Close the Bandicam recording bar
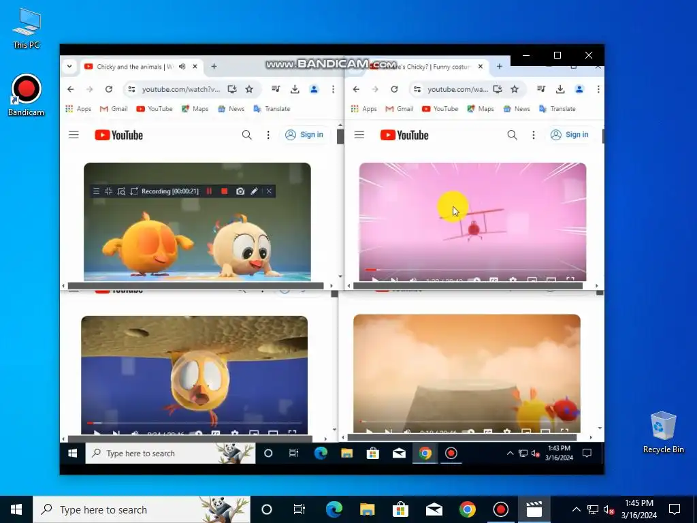The height and width of the screenshot is (523, 697). click(269, 191)
